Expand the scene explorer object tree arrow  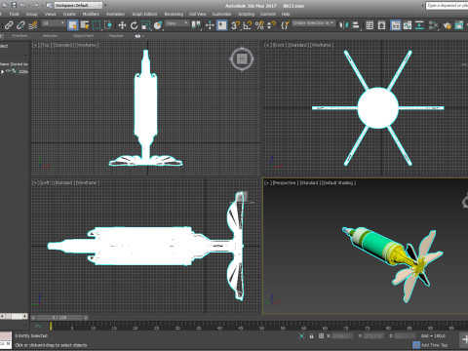(2, 71)
